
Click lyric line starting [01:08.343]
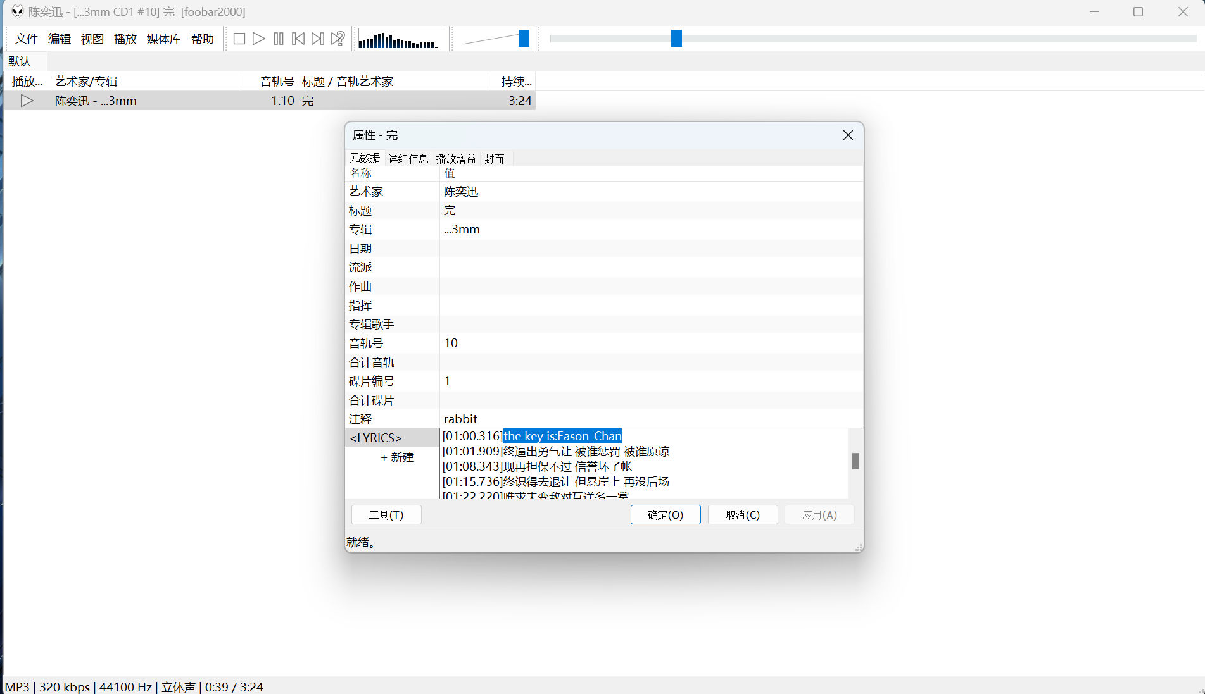tap(537, 467)
